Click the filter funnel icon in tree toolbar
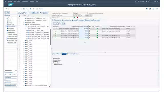The image size is (164, 92). [x=45, y=13]
